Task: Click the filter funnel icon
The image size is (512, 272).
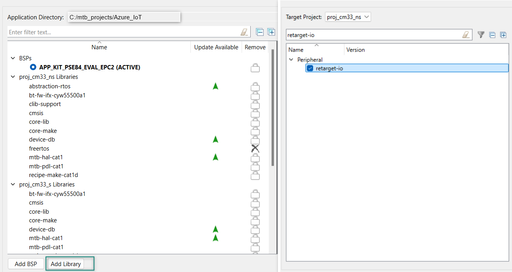Action: click(480, 35)
